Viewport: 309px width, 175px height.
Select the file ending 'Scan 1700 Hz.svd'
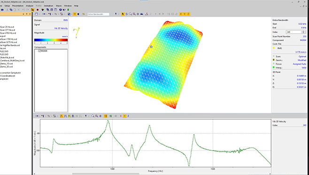tap(8, 39)
